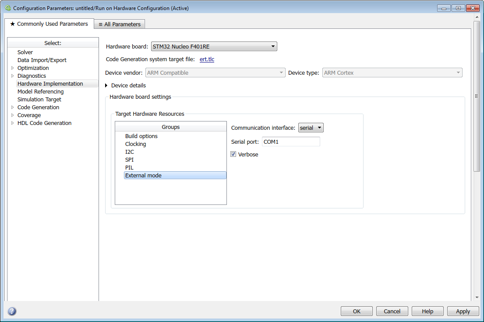Switch to the All Parameters tab
Screen dimensions: 484x322
pos(120,24)
